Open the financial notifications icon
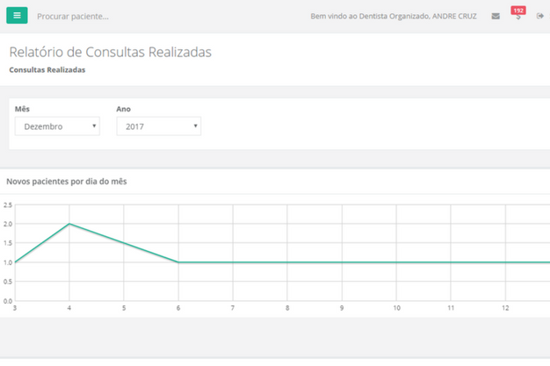This screenshot has height=366, width=550. tap(518, 18)
